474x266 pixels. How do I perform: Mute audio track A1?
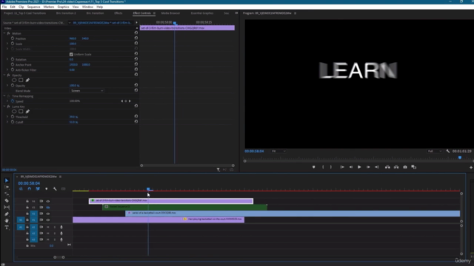47,227
